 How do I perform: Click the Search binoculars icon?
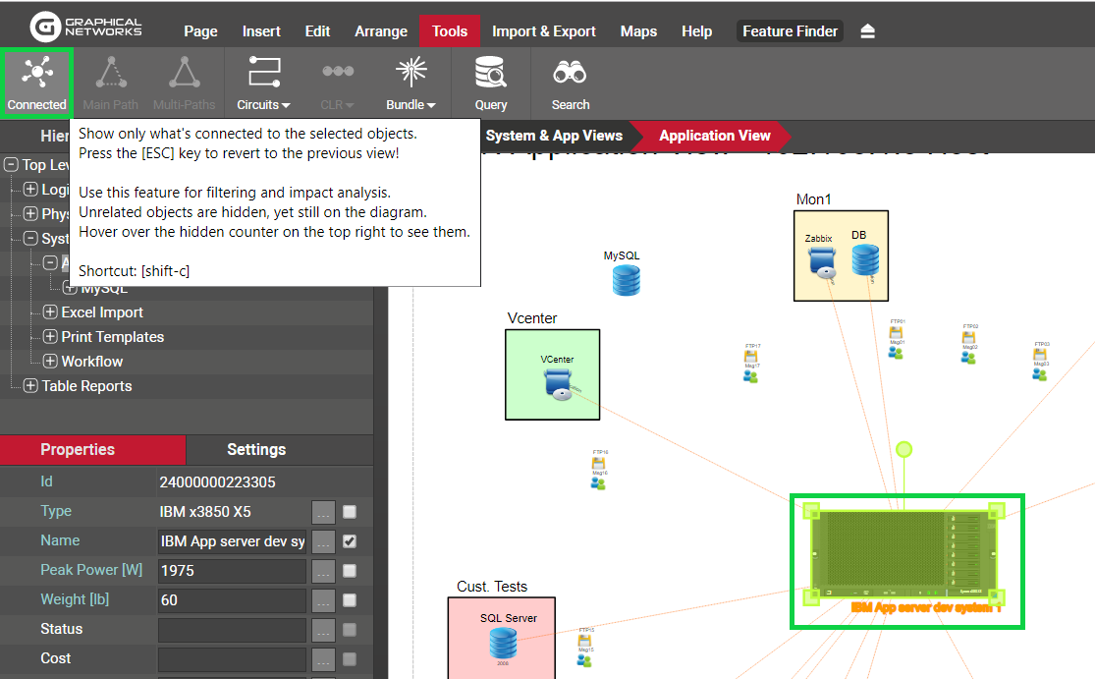570,74
